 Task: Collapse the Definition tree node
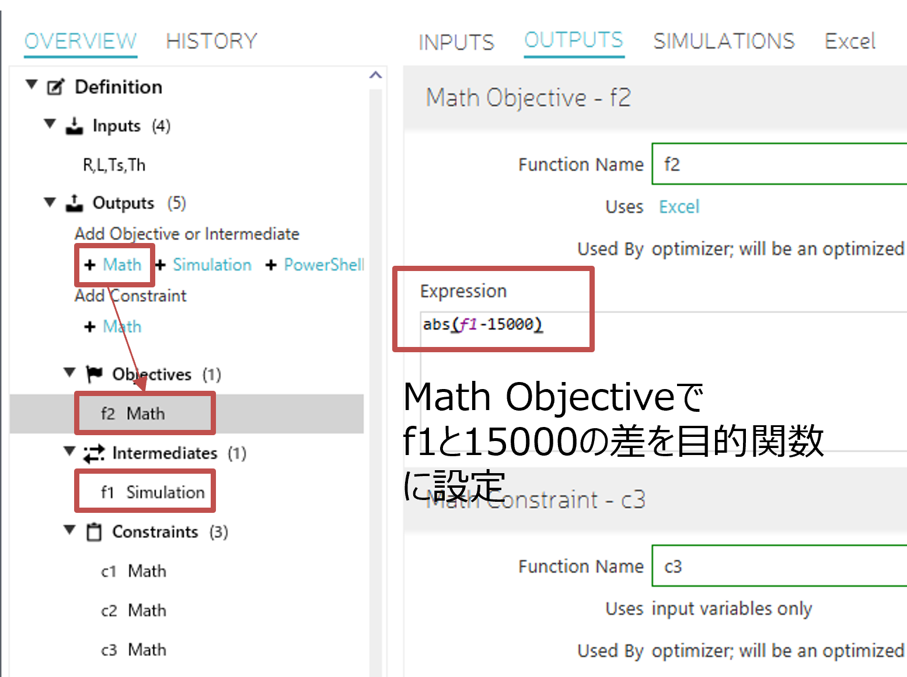[x=32, y=85]
